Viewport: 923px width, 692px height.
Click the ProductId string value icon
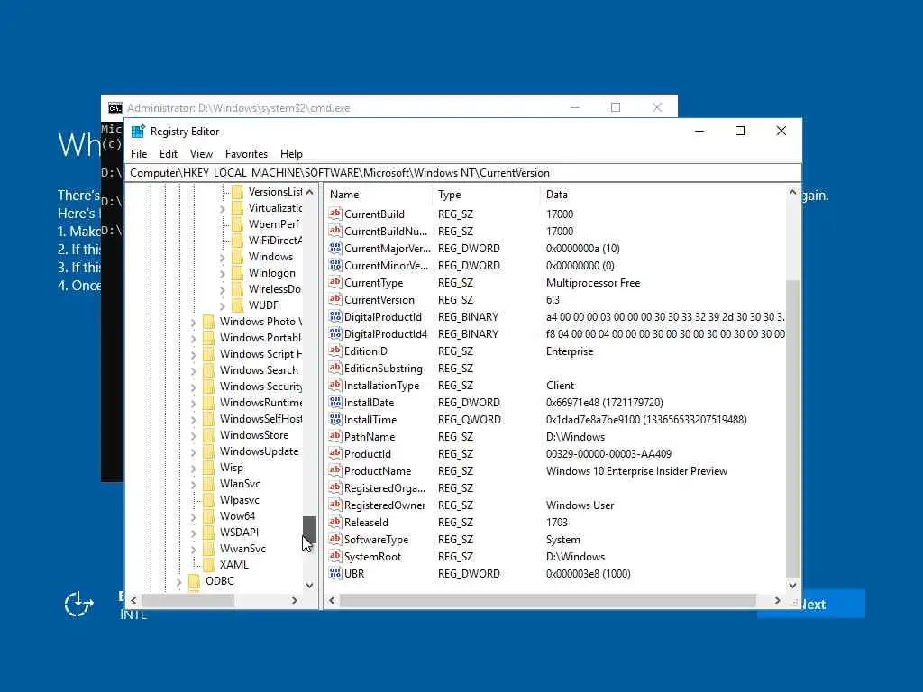coord(335,453)
